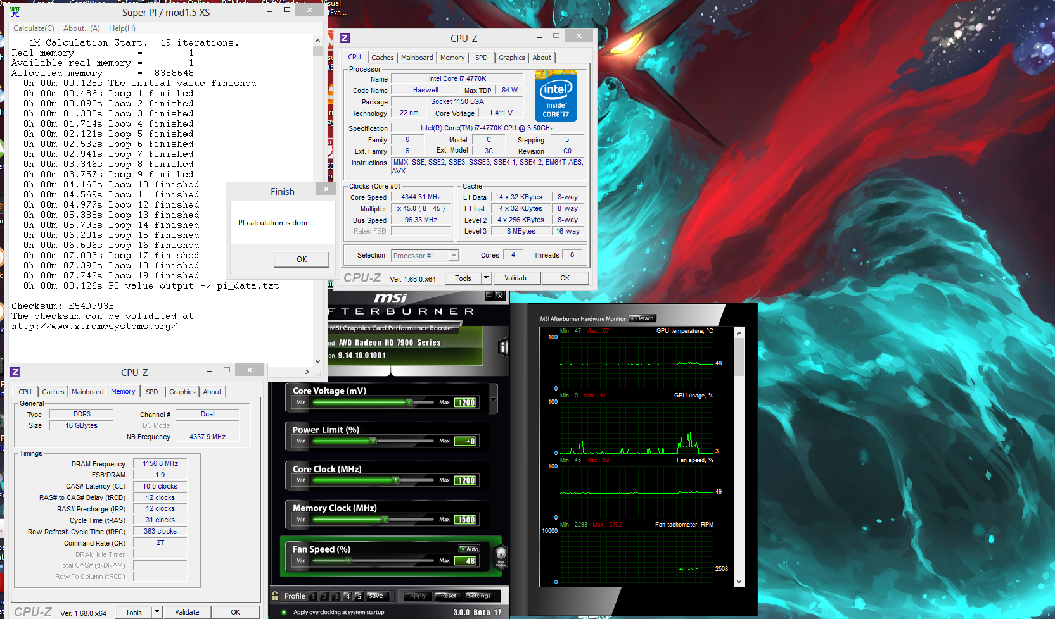Screen dimensions: 1055x619
Task: Open SPD tab in lower CPU-Z
Action: (x=152, y=392)
